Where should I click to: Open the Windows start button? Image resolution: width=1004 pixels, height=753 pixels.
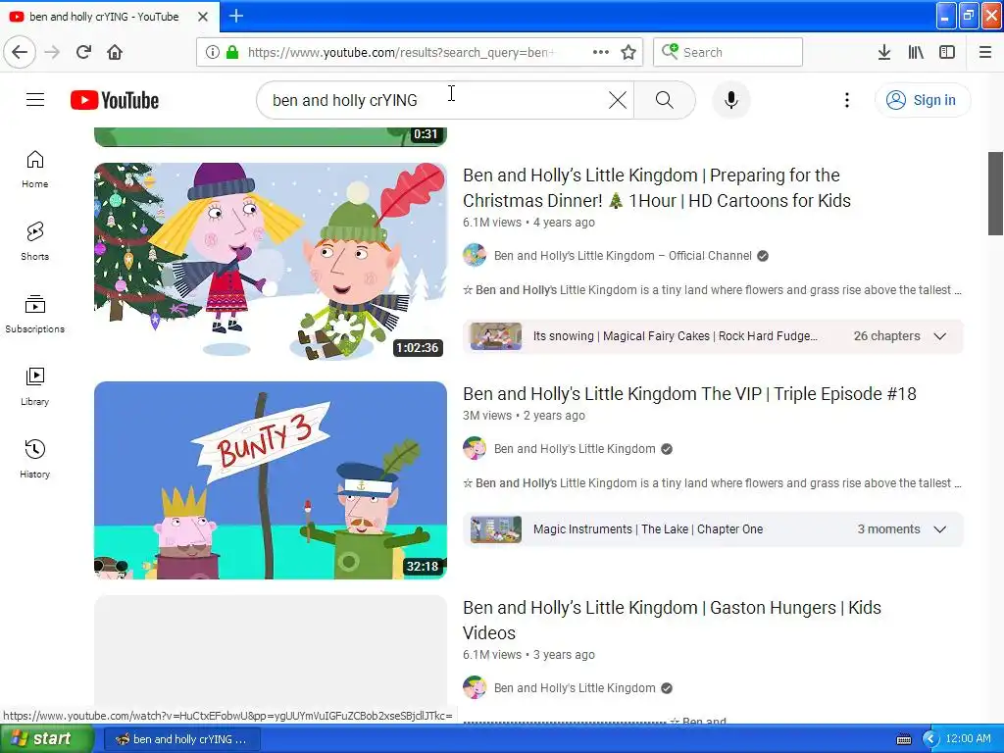click(x=46, y=739)
